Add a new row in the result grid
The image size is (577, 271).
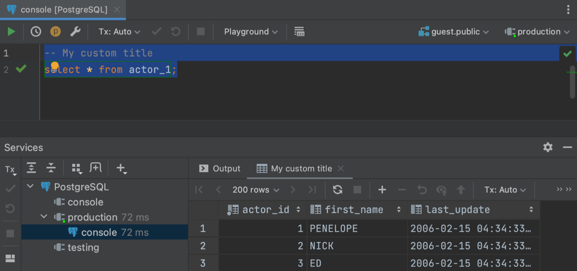pos(382,190)
